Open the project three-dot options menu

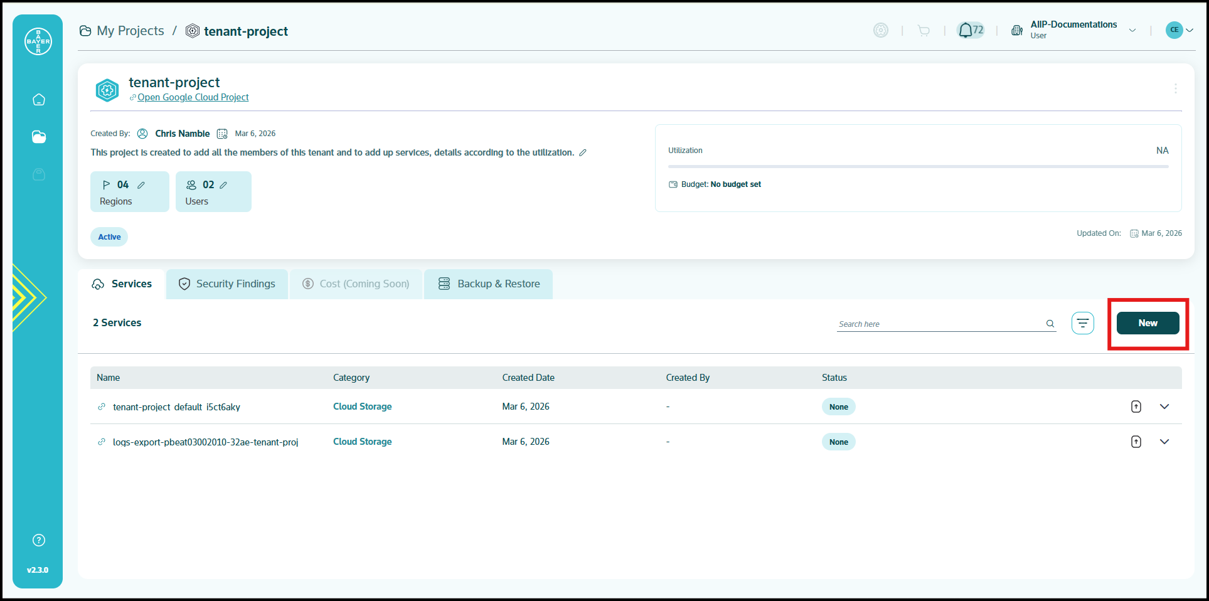coord(1175,89)
